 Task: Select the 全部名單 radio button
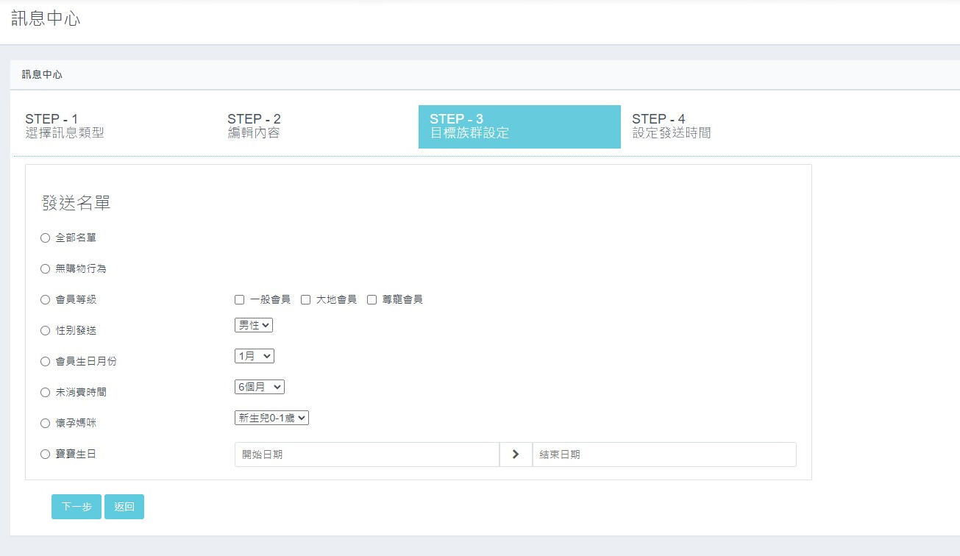[x=45, y=238]
